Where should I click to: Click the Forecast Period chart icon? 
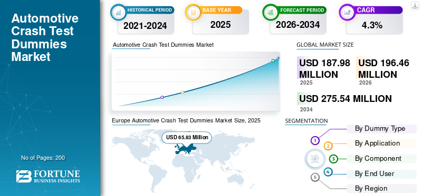pyautogui.click(x=270, y=12)
